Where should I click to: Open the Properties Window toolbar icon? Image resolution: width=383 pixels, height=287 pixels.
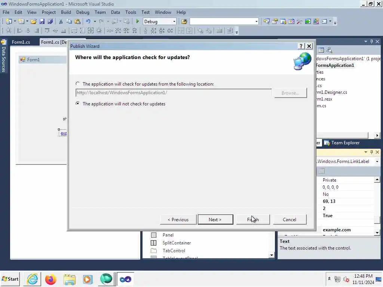point(275,21)
